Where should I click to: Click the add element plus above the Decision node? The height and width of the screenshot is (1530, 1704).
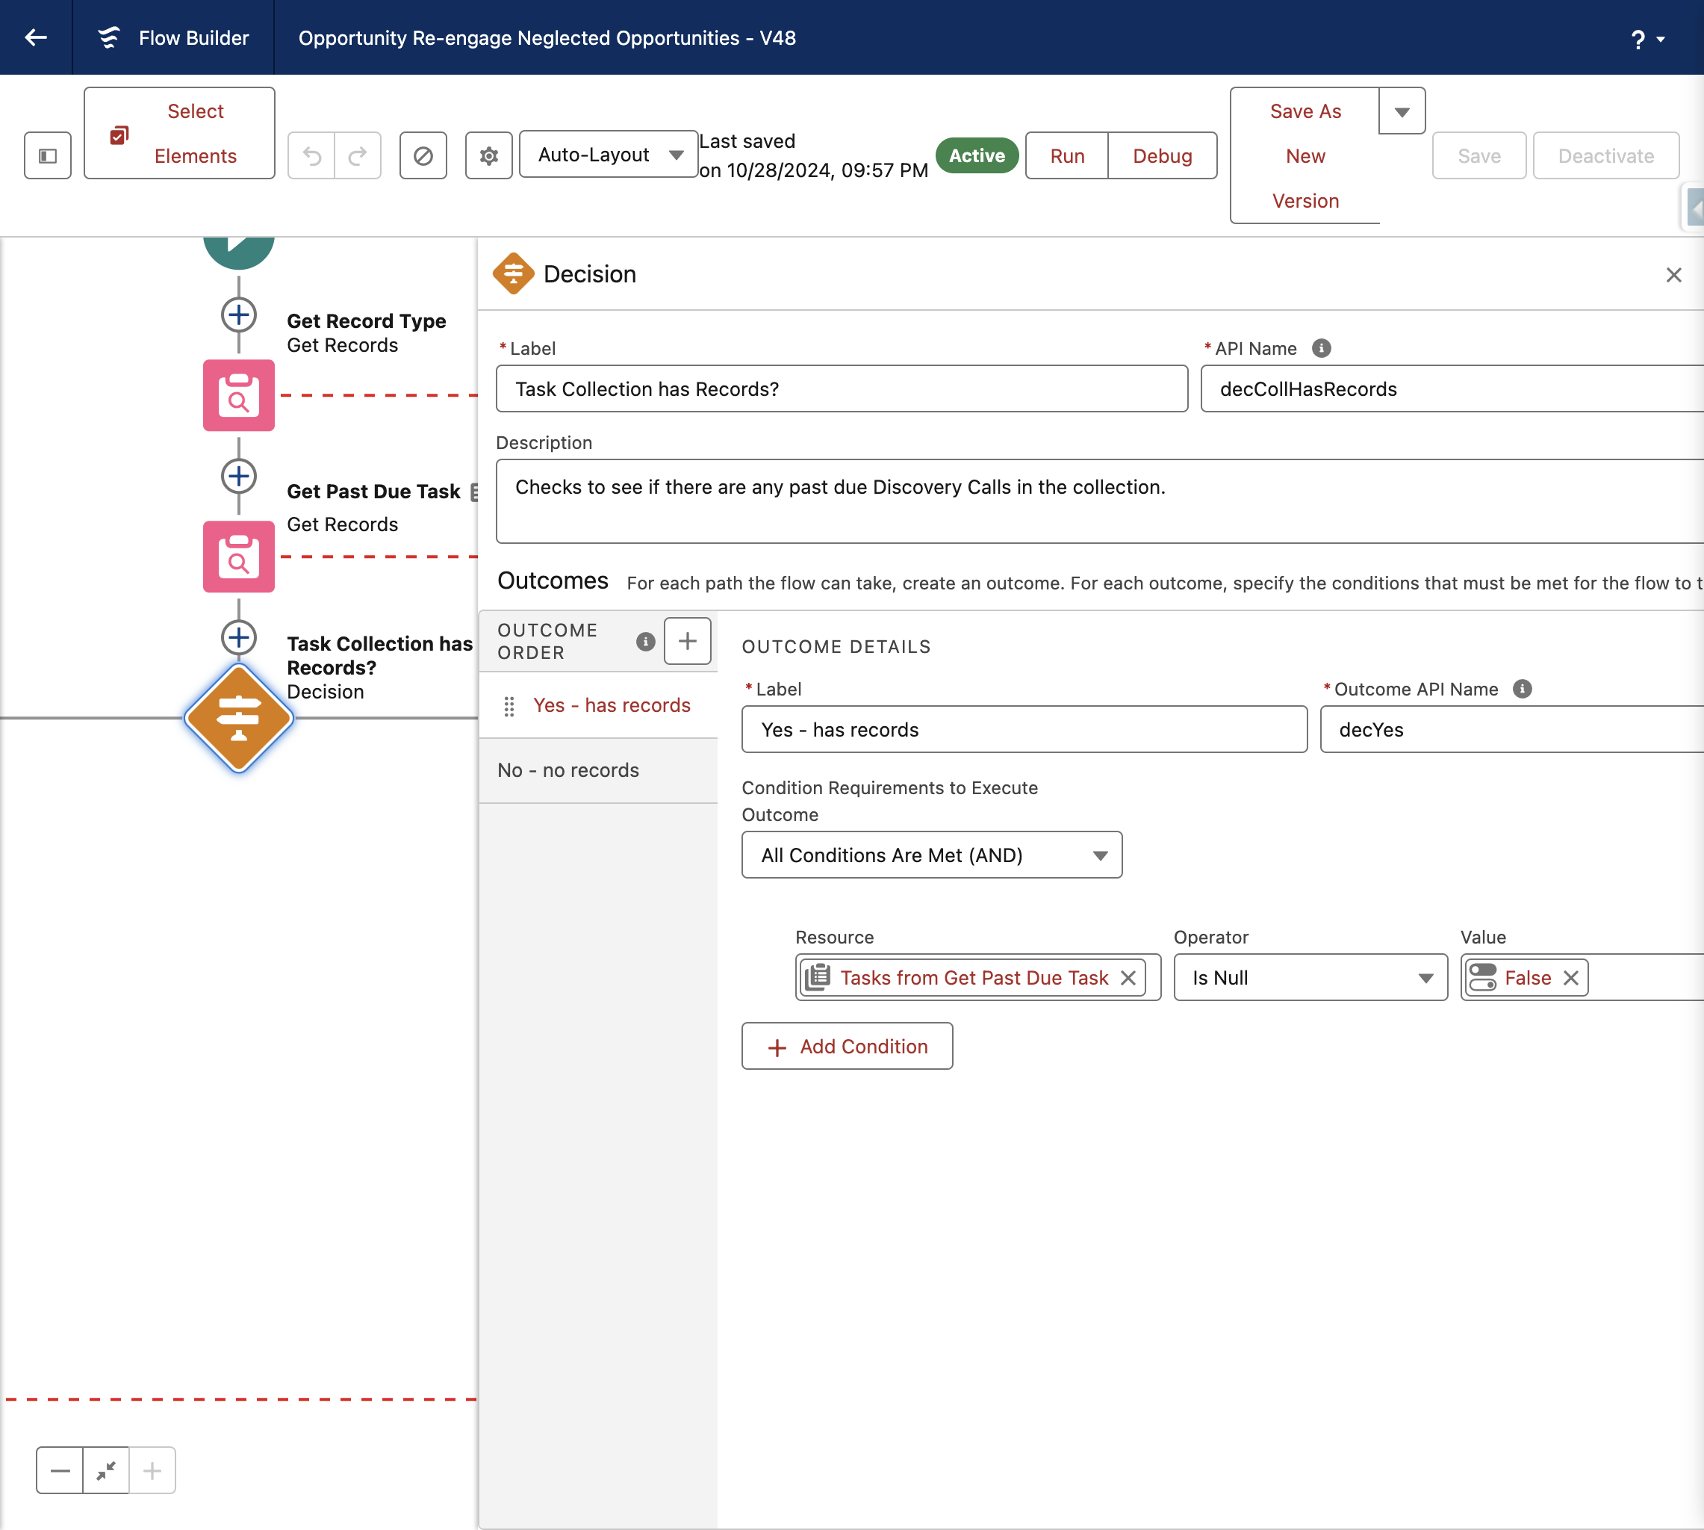coord(239,637)
